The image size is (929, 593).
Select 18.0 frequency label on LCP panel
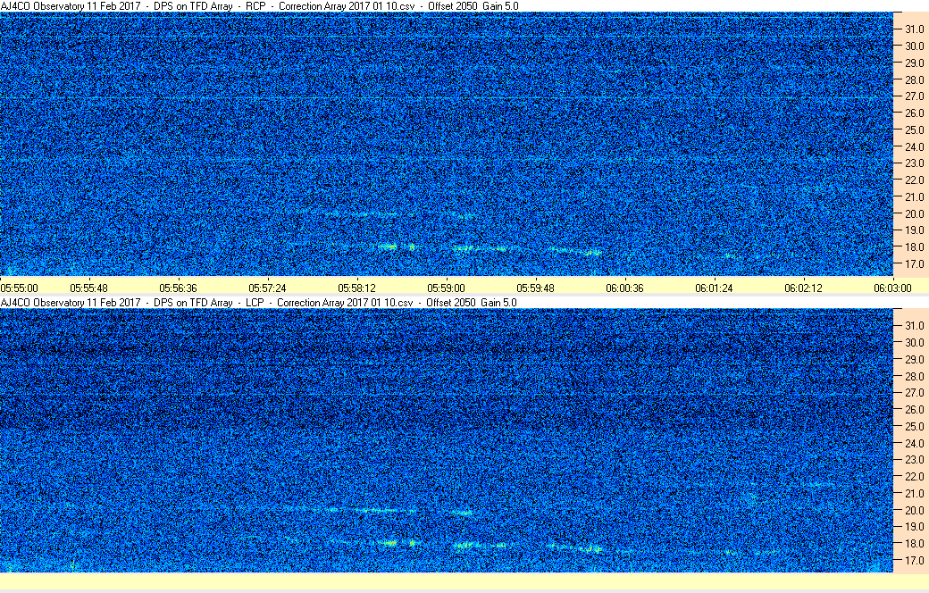(x=914, y=543)
